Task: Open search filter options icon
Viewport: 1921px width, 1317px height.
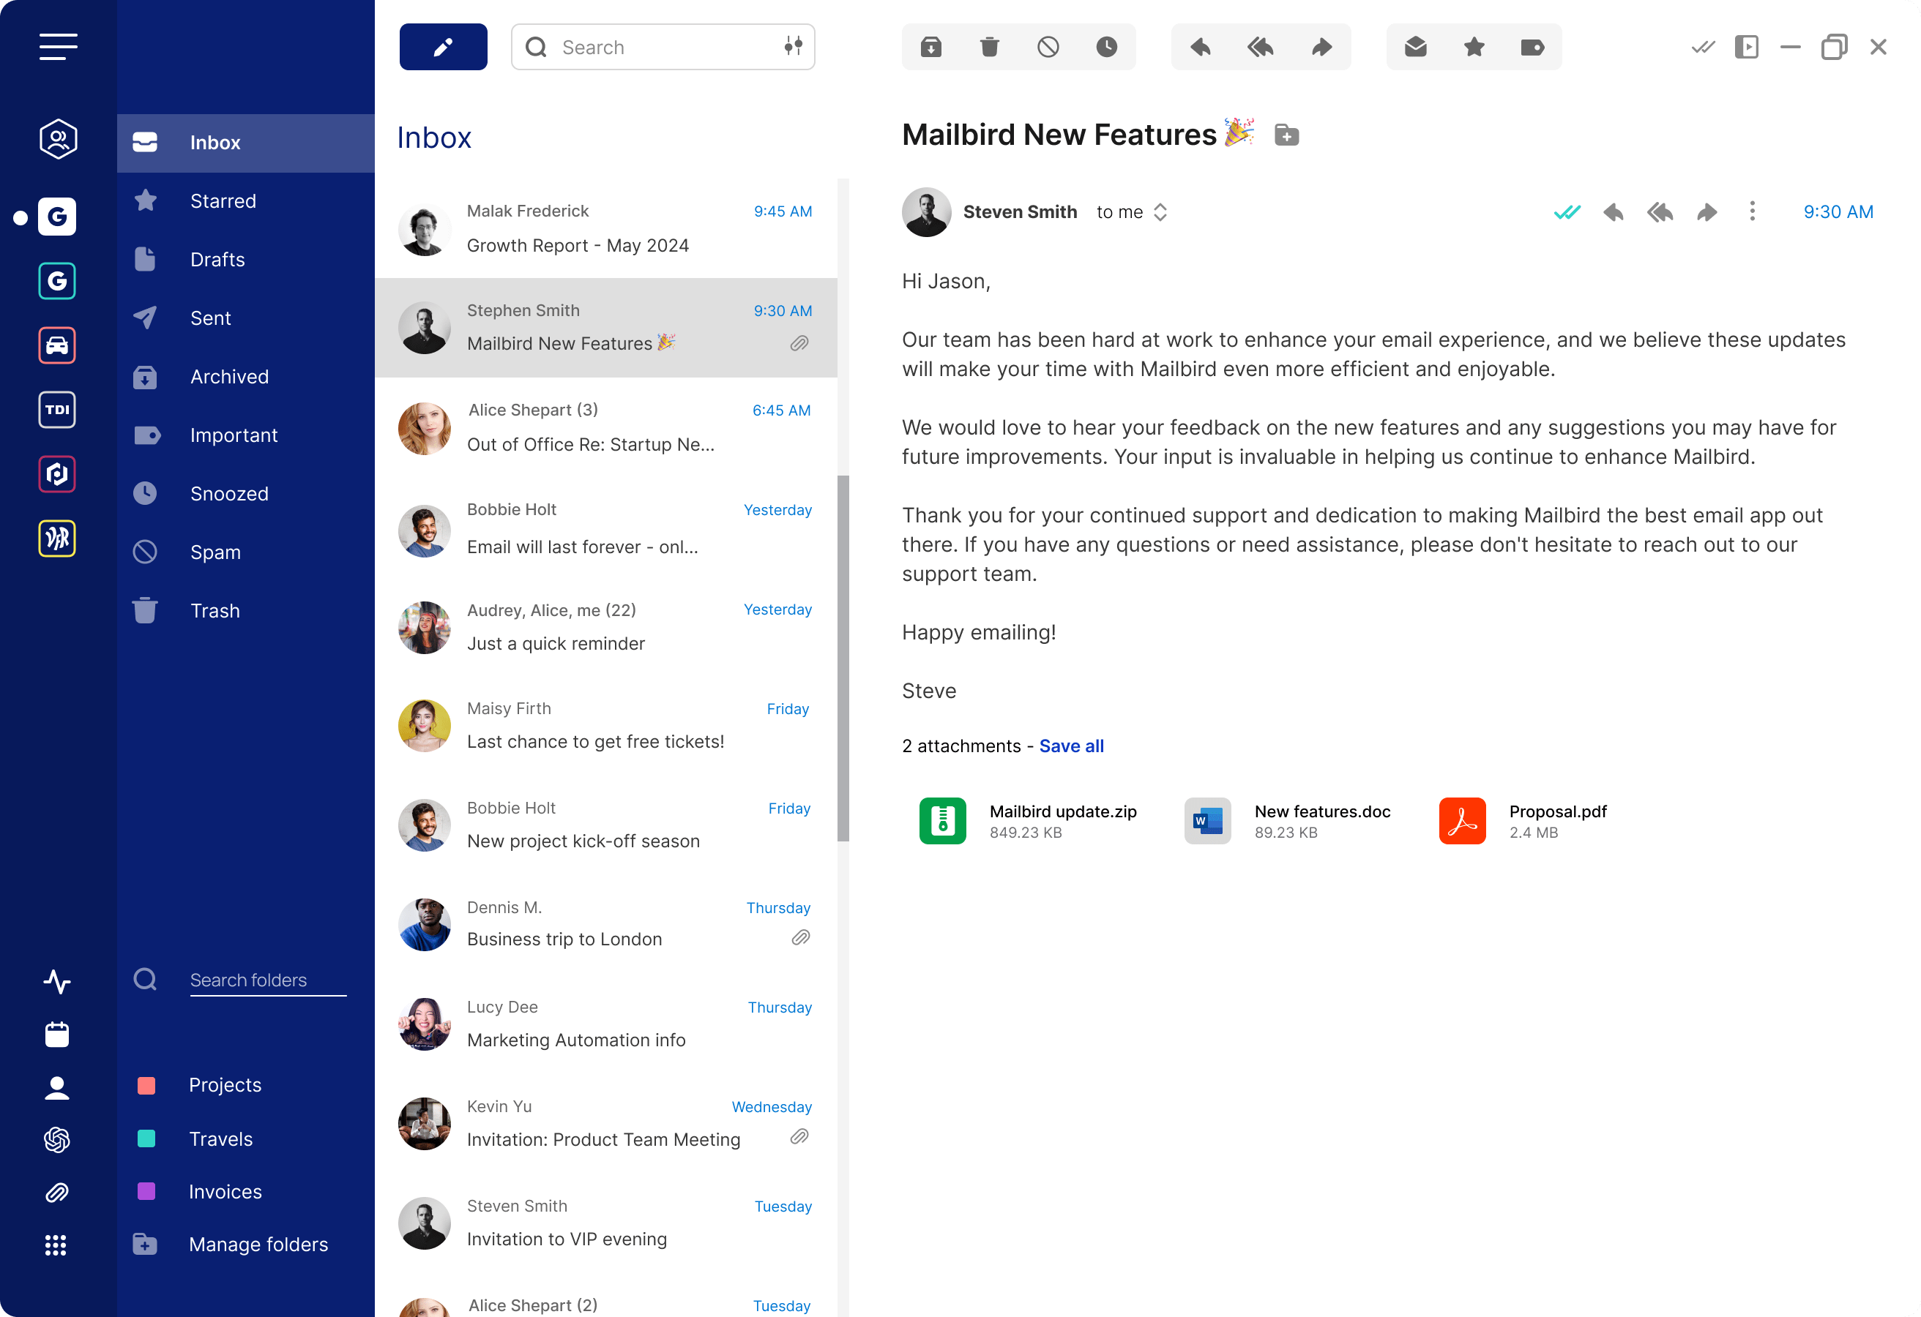Action: point(794,46)
